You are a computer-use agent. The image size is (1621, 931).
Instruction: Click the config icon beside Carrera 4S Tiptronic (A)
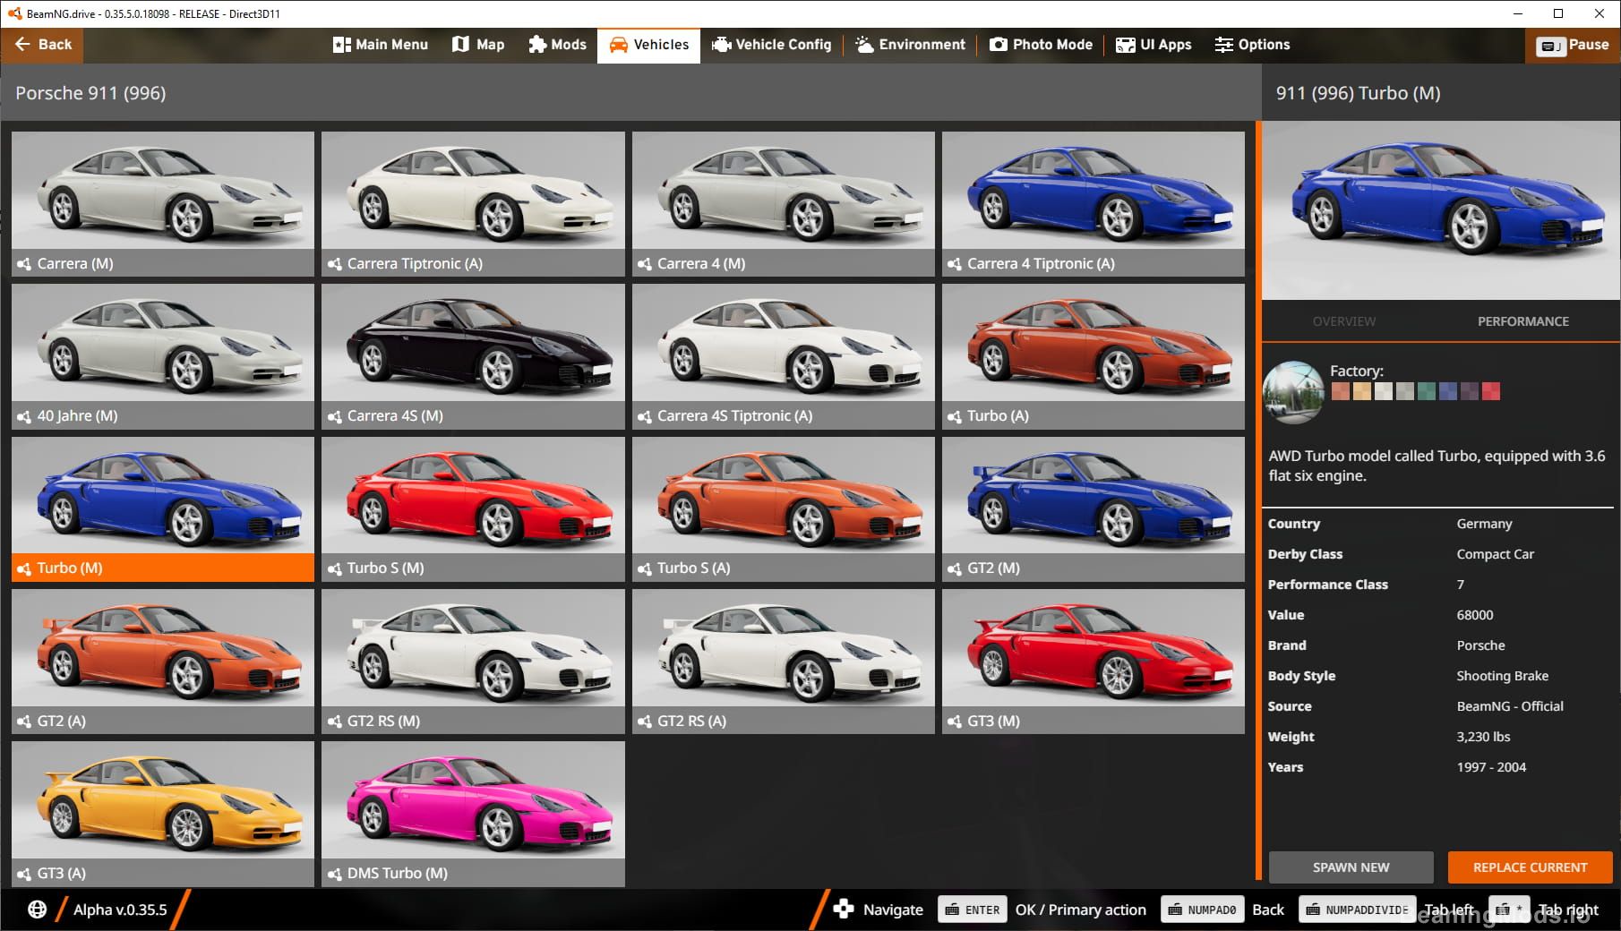coord(644,416)
